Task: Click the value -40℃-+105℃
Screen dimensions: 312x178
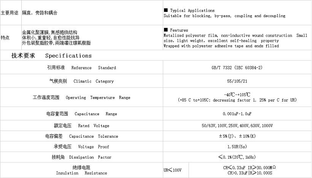Action: (x=237, y=95)
